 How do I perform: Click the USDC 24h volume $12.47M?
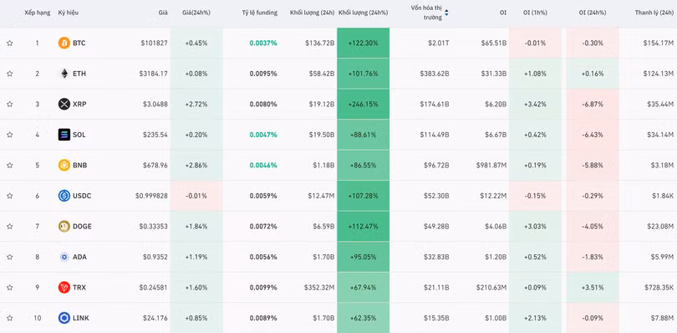tap(321, 196)
